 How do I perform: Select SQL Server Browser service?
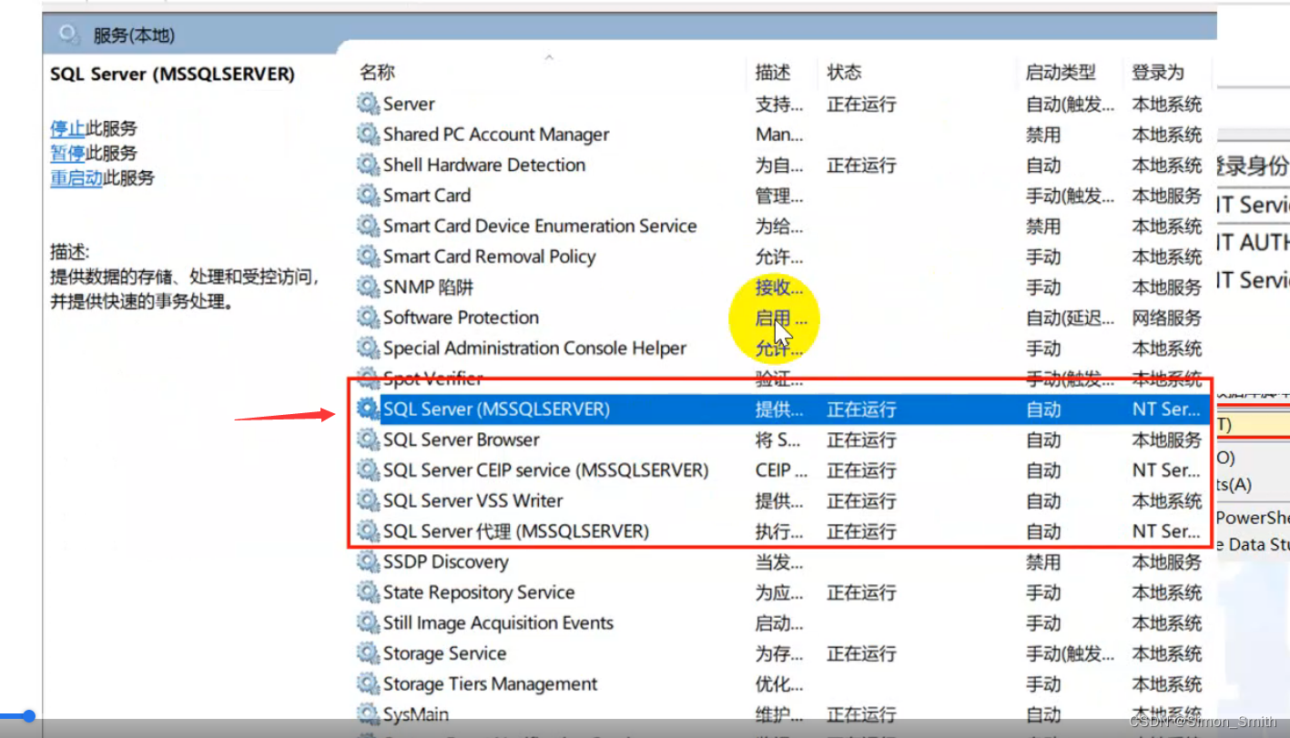[x=462, y=440]
